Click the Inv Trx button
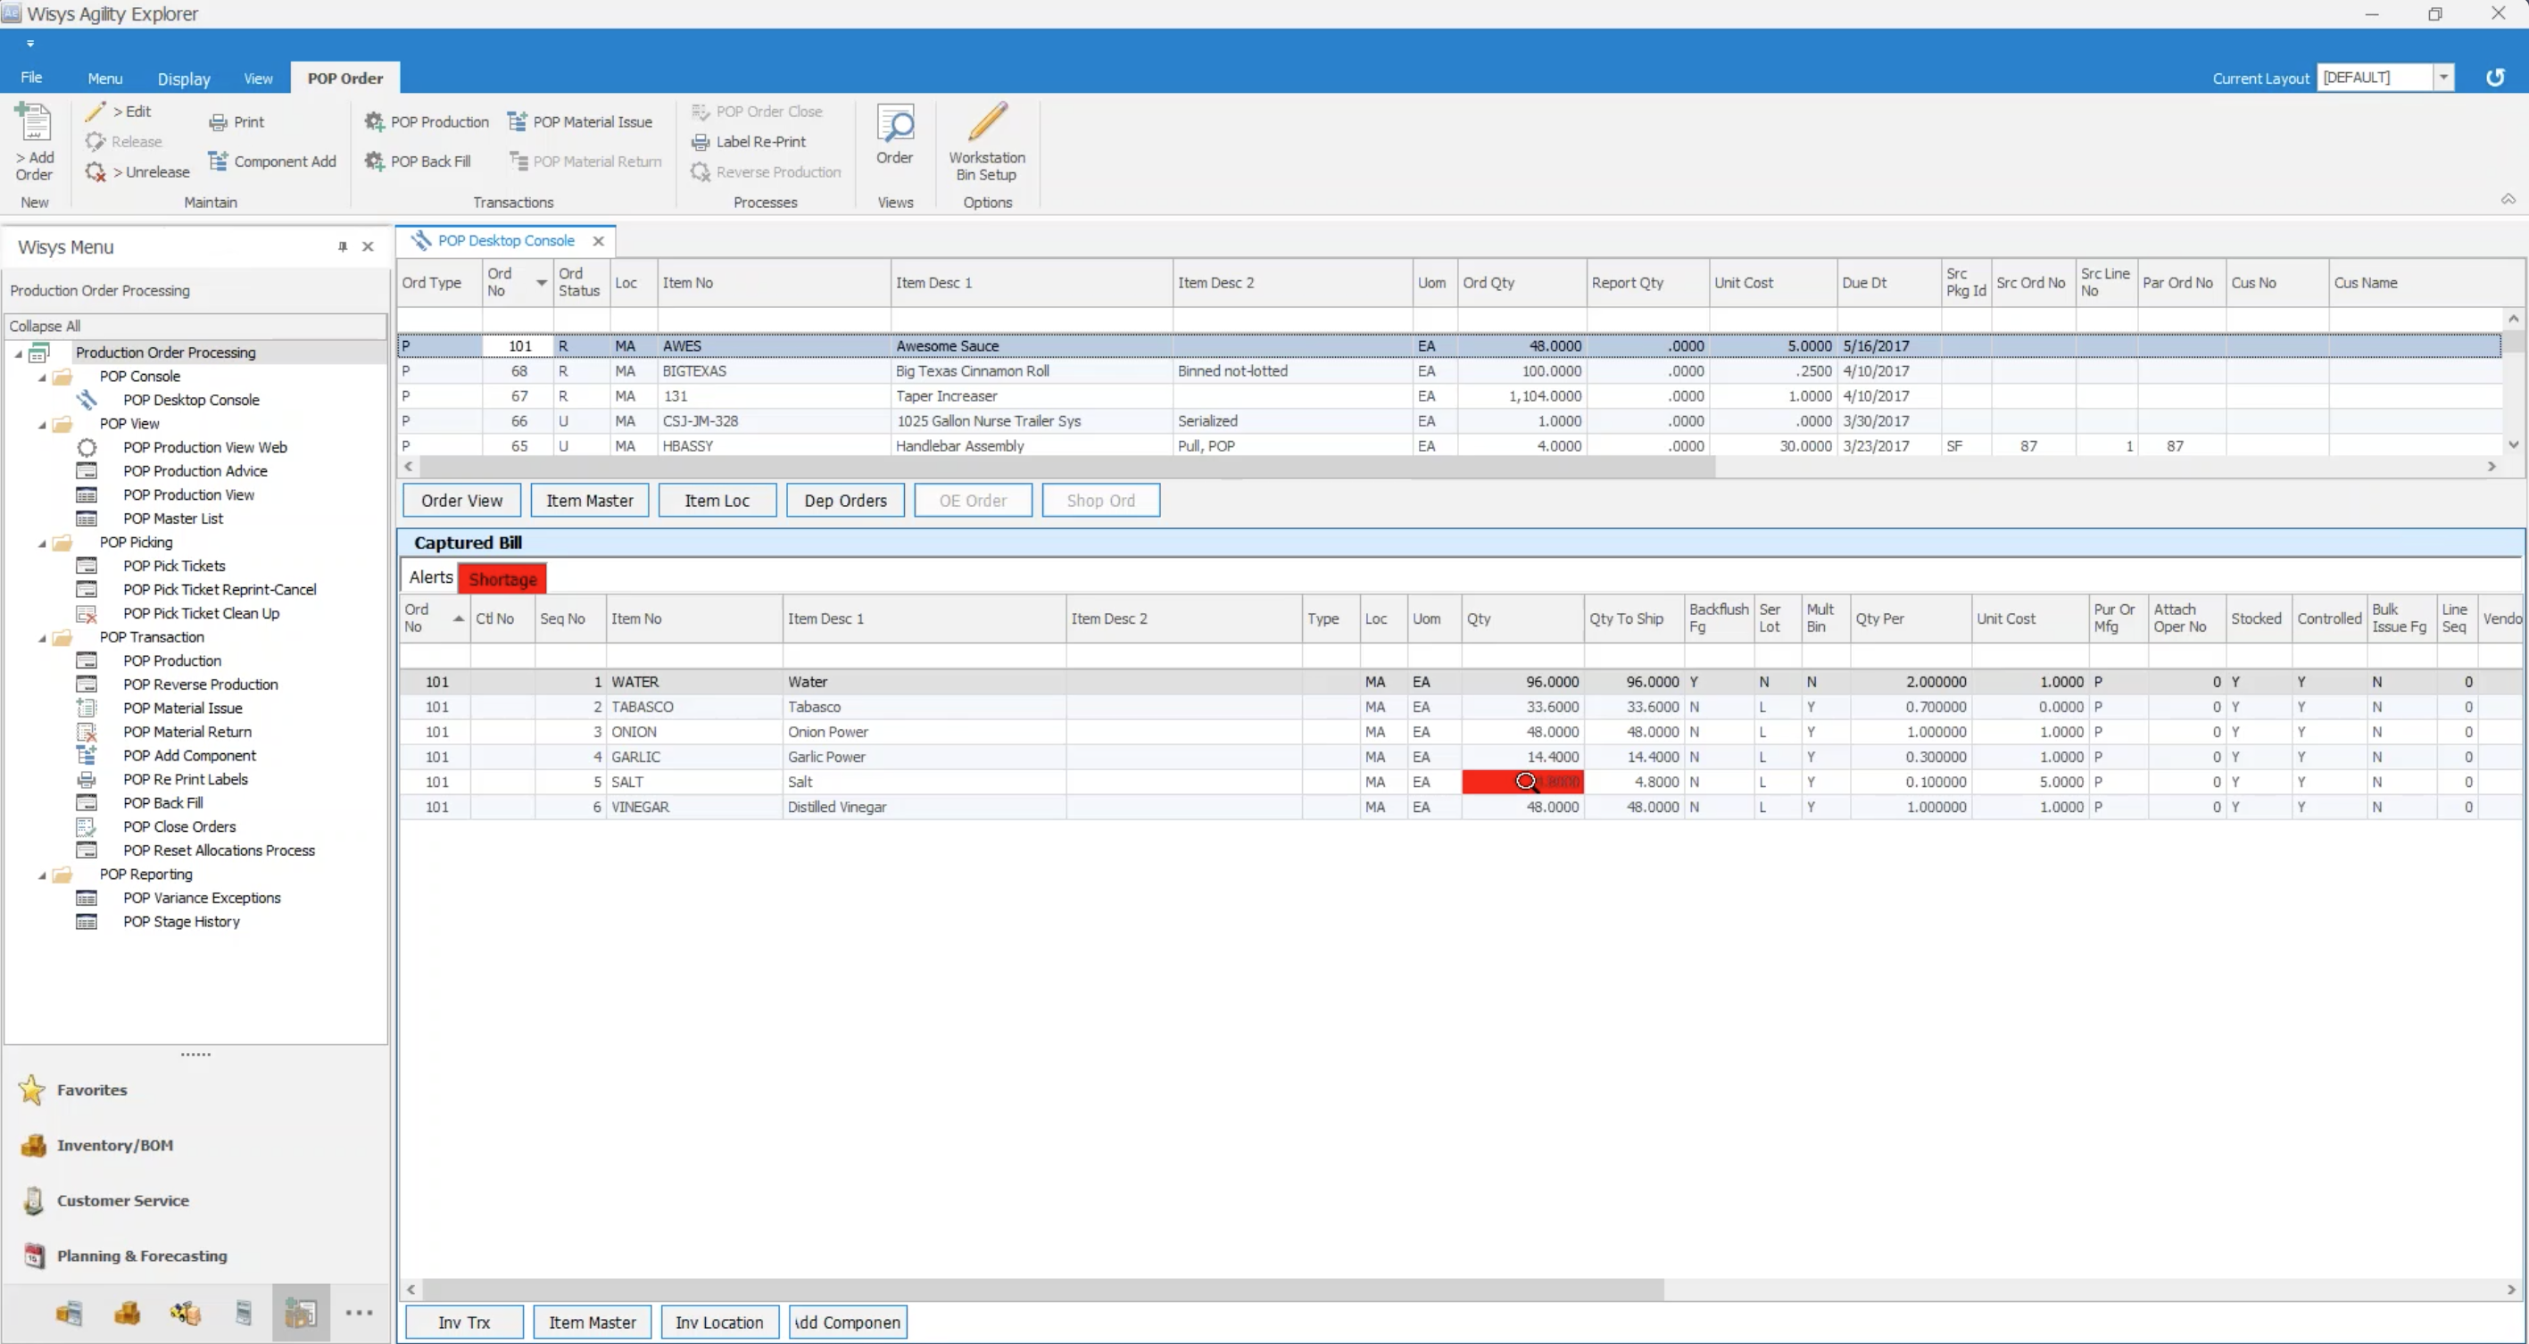 click(464, 1323)
